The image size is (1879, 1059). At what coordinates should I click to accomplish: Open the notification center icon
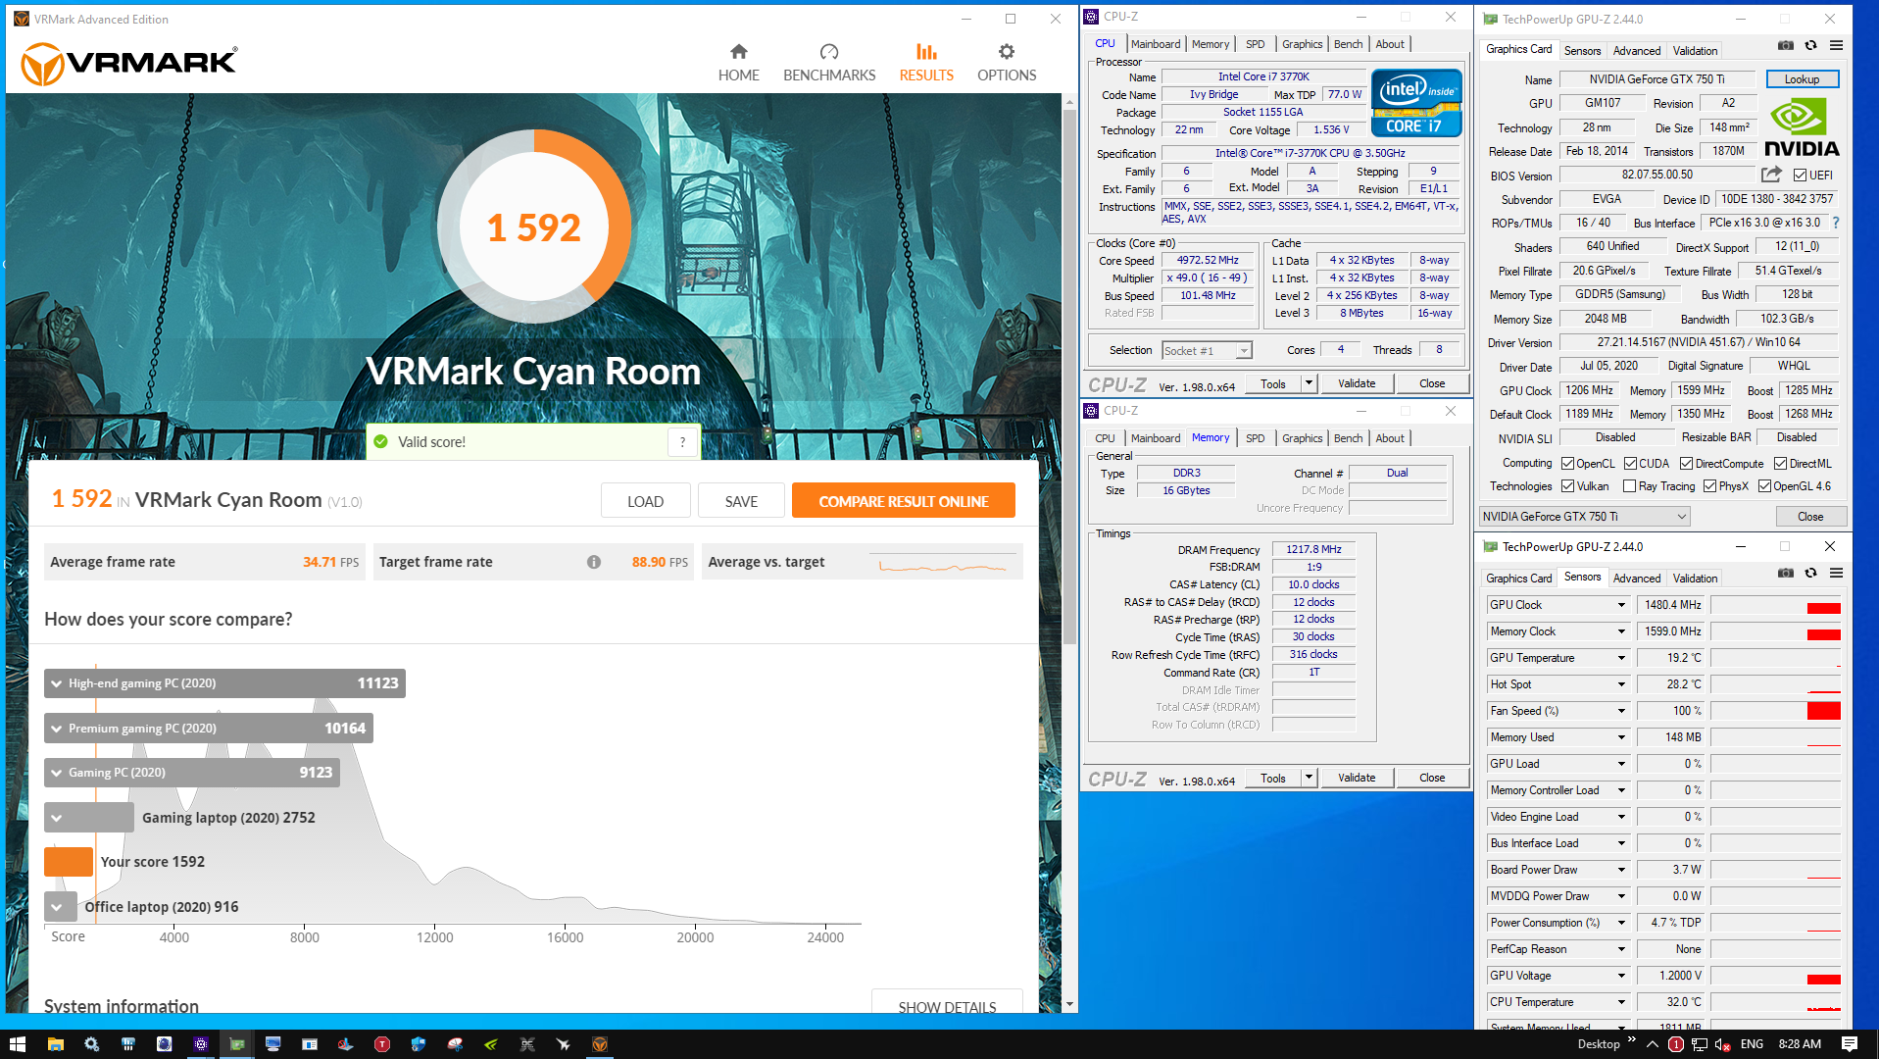point(1850,1044)
